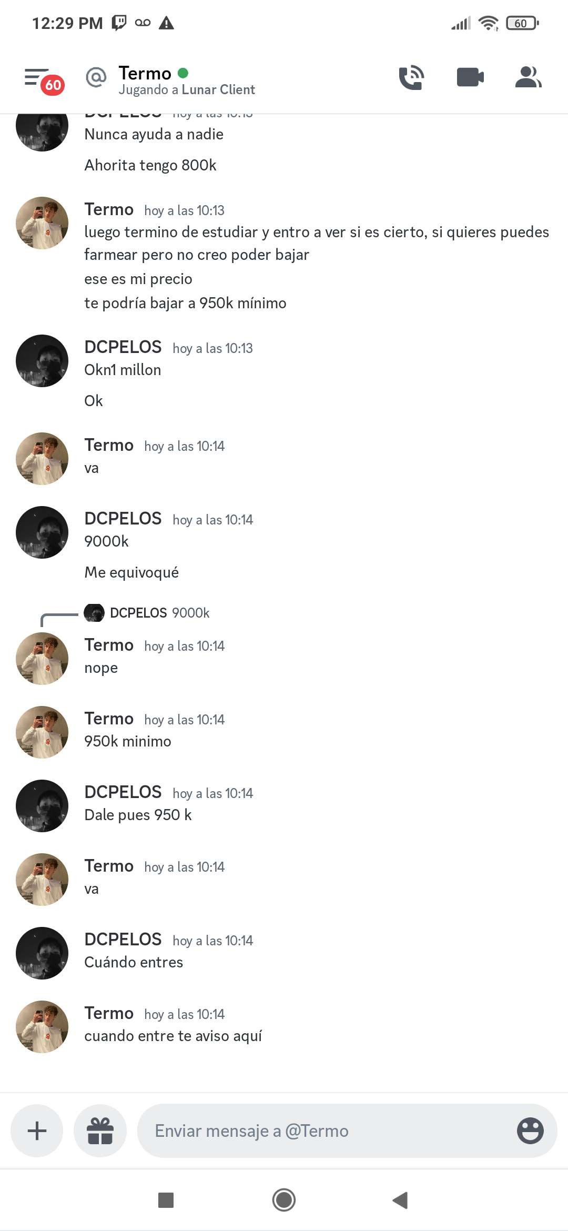
Task: Tap the 'Jugando a Lunar Client' status
Action: pos(187,90)
